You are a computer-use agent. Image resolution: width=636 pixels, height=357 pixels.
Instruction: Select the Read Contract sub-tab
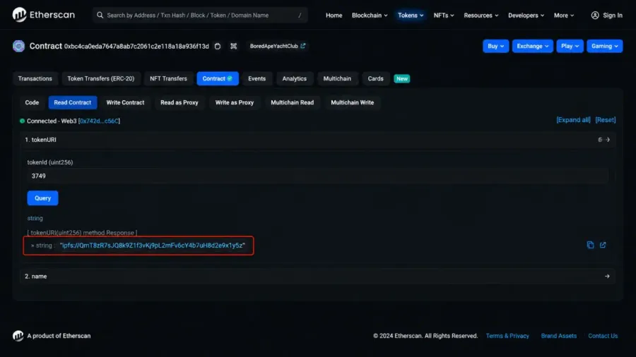pos(73,102)
